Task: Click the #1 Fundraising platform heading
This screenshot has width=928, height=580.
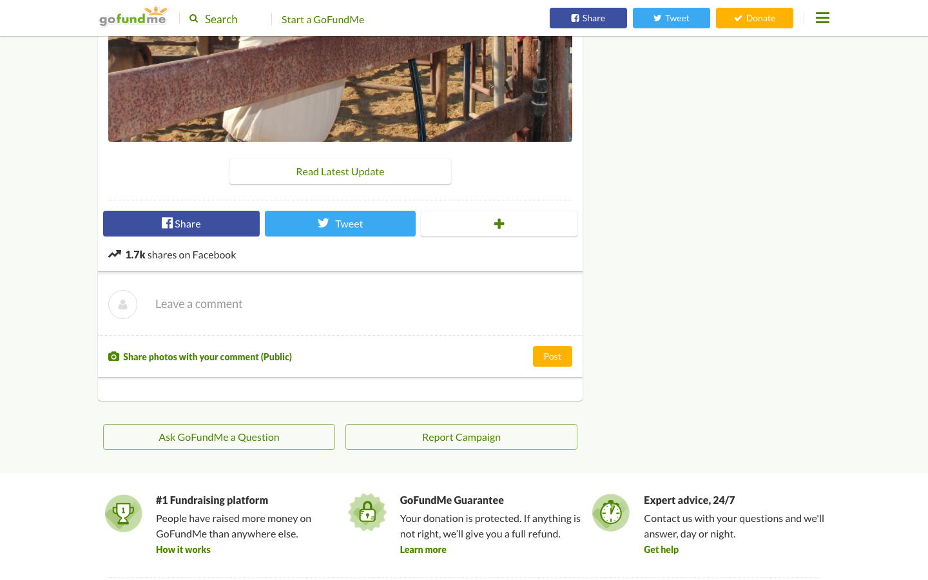Action: pos(212,500)
